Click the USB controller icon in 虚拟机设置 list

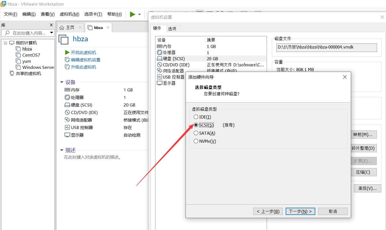pos(160,77)
